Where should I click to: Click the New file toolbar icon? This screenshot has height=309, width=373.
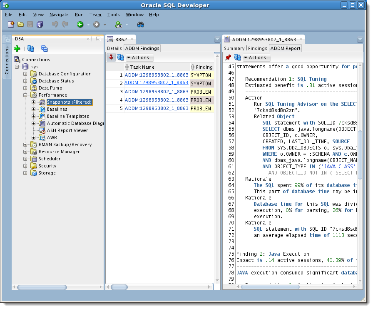pos(11,25)
